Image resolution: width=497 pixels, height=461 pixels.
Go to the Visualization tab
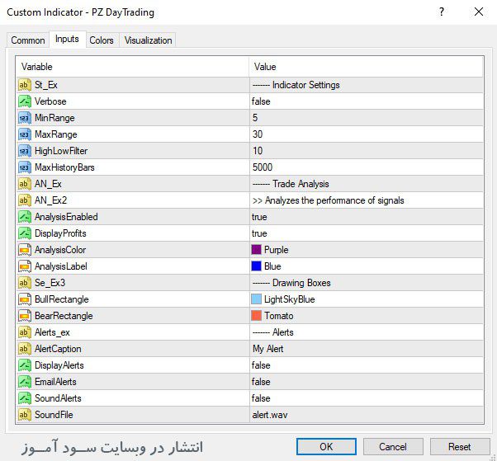click(x=148, y=40)
